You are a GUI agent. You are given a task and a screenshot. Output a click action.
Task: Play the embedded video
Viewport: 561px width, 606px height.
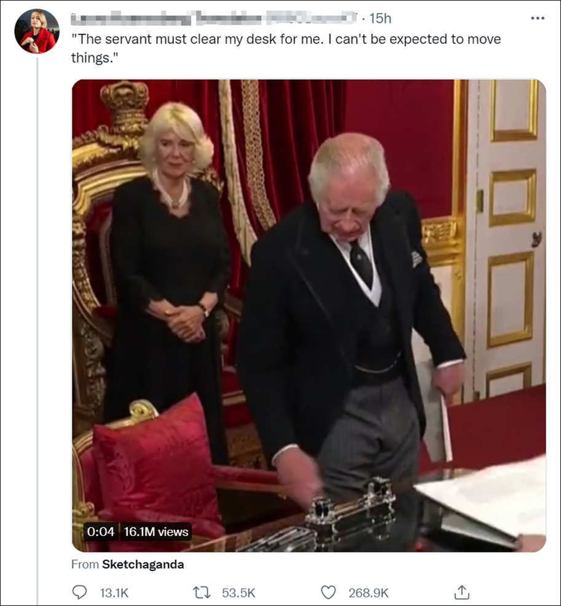(x=308, y=316)
